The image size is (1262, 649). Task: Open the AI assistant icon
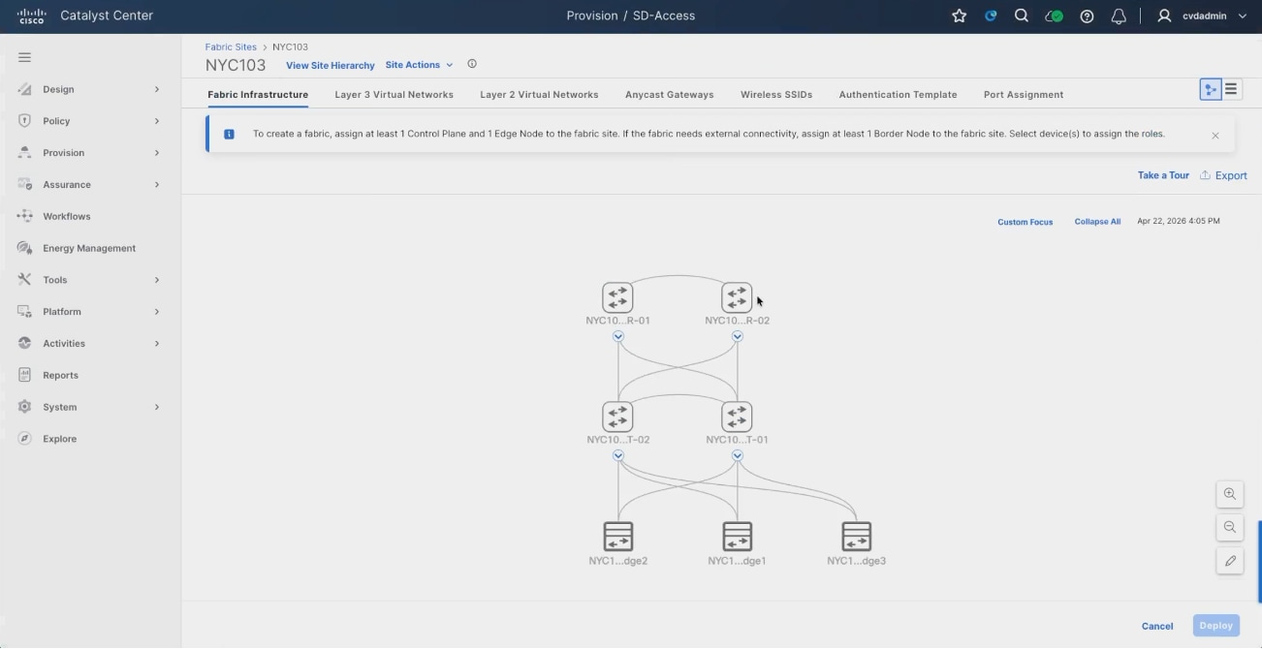tap(991, 15)
